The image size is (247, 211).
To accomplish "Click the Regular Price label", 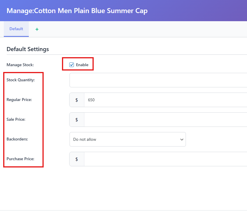I will click(x=19, y=100).
